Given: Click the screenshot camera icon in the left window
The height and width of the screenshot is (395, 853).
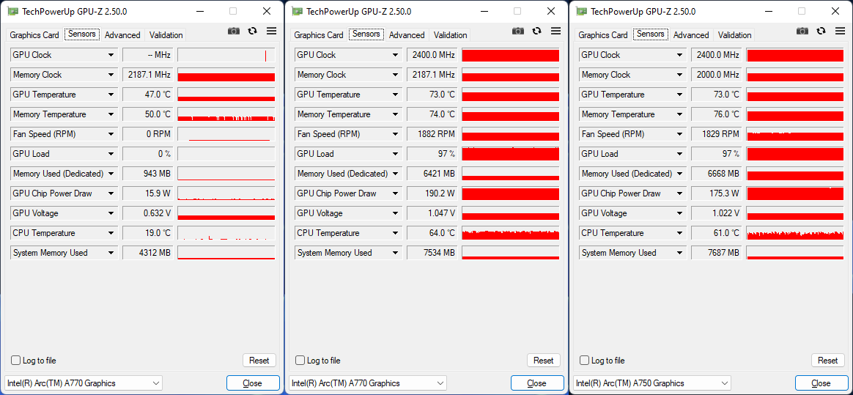Looking at the screenshot, I should (234, 31).
